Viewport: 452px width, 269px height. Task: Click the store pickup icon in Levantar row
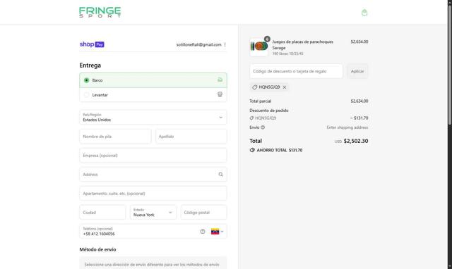220,94
